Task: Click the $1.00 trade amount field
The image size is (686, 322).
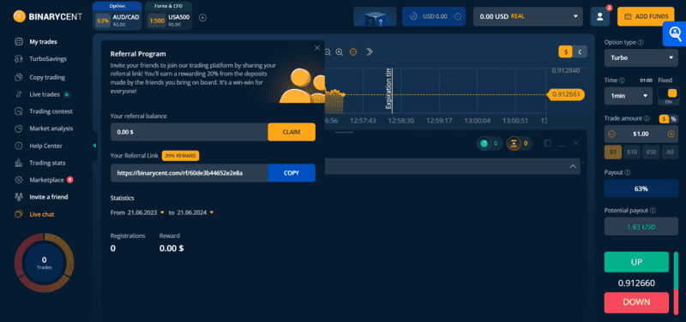Action: tap(641, 134)
